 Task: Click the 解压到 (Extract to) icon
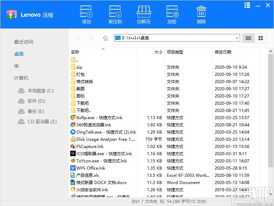click(x=115, y=14)
